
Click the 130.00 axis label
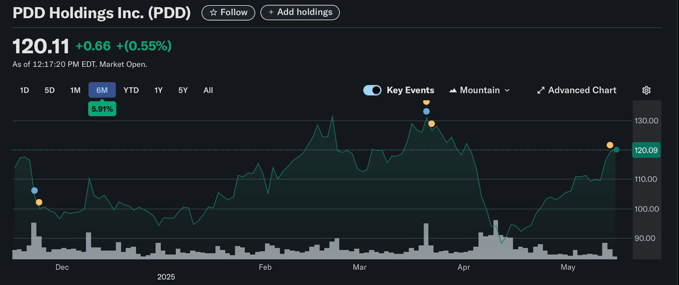coord(646,121)
